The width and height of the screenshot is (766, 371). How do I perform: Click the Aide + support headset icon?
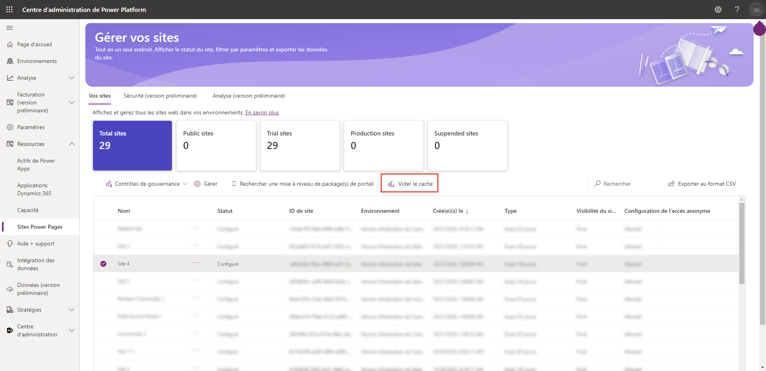10,243
